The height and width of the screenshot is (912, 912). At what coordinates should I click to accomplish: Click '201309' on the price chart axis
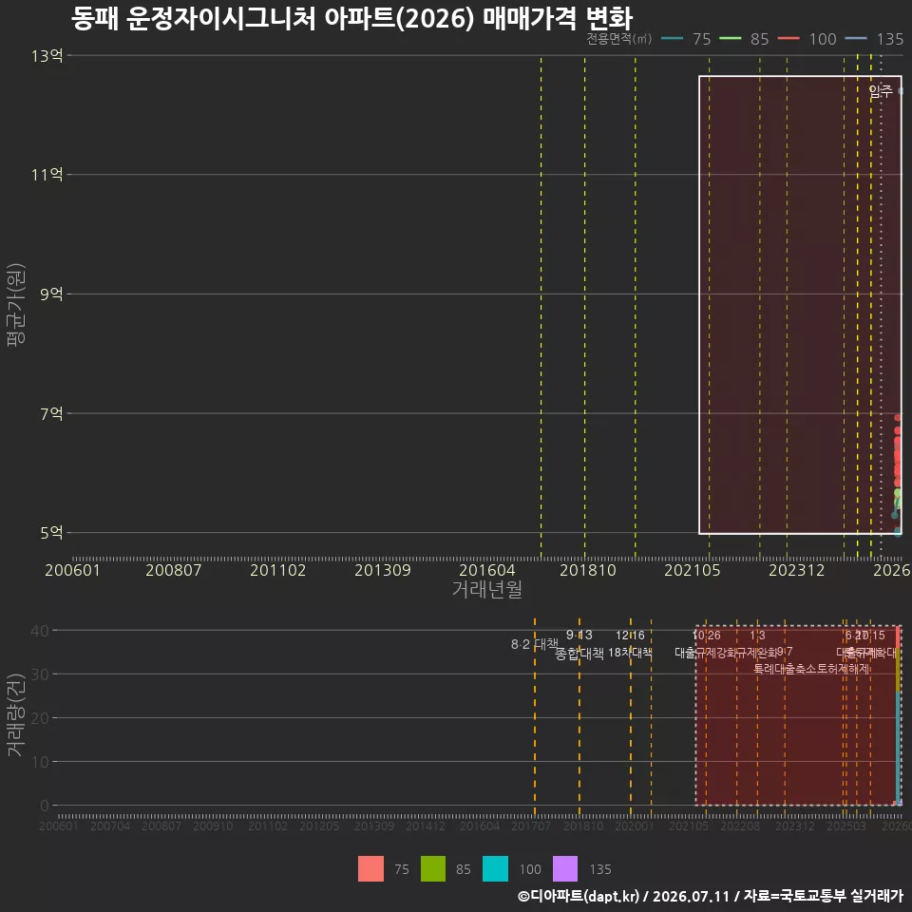point(383,570)
